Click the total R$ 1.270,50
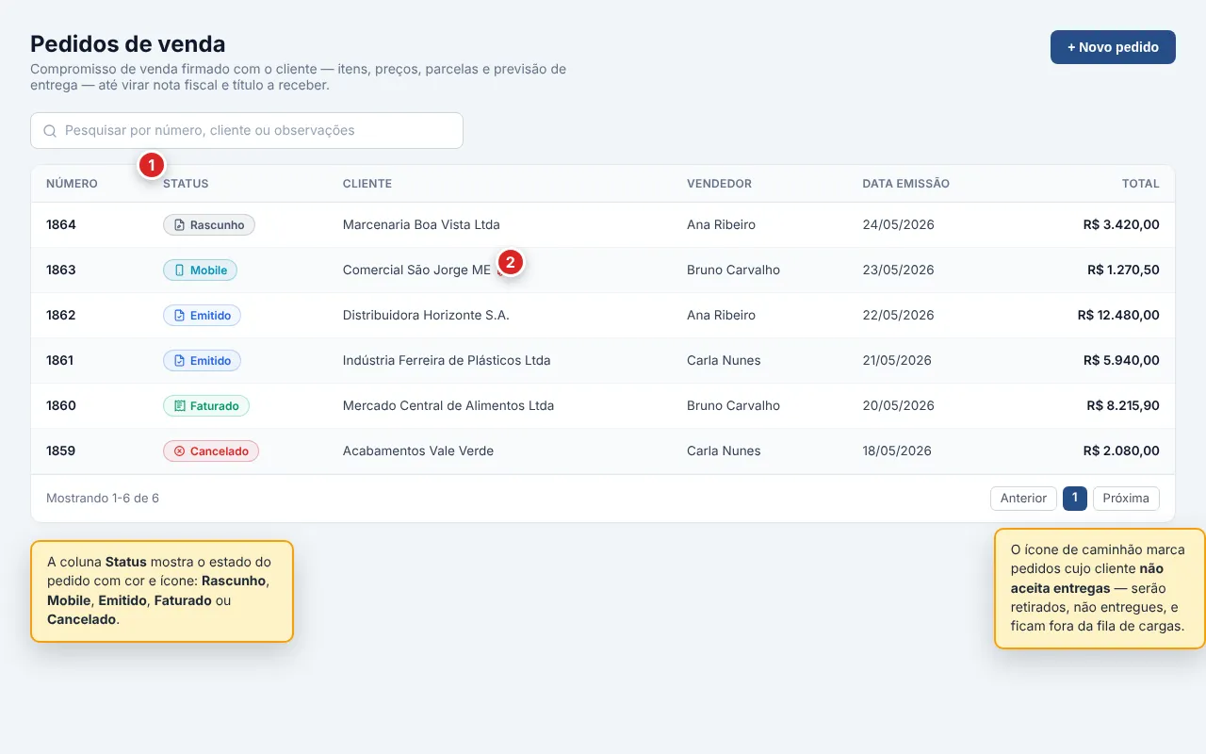The width and height of the screenshot is (1206, 754). pyautogui.click(x=1123, y=270)
